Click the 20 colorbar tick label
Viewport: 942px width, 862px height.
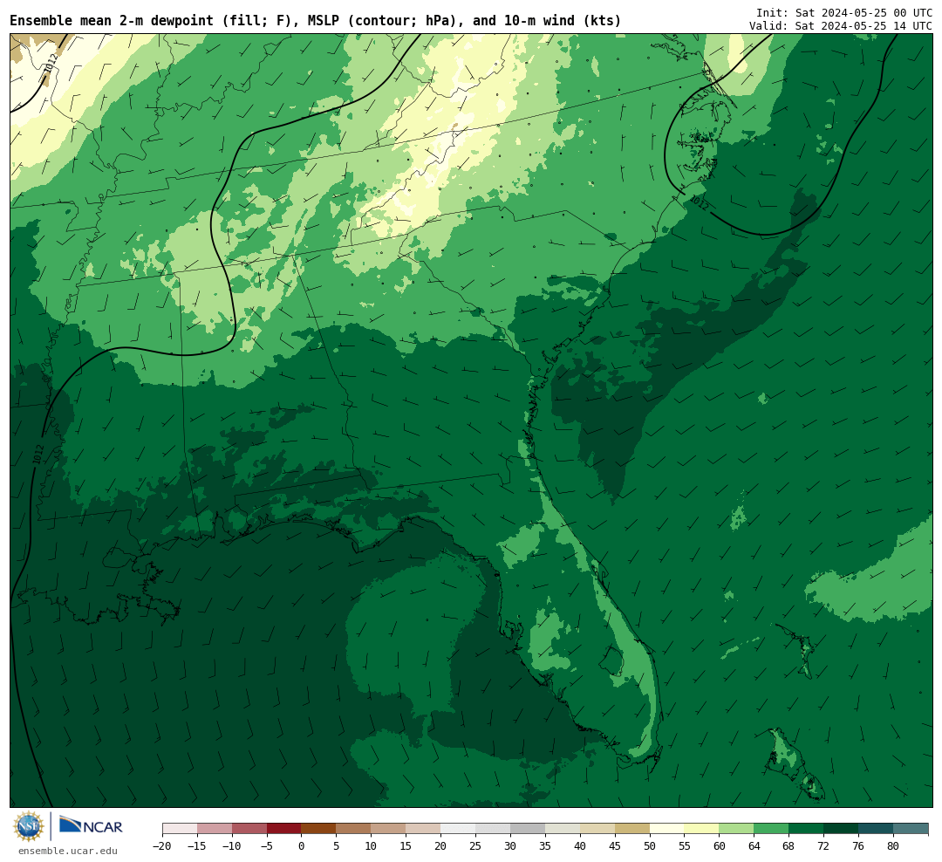tap(441, 846)
